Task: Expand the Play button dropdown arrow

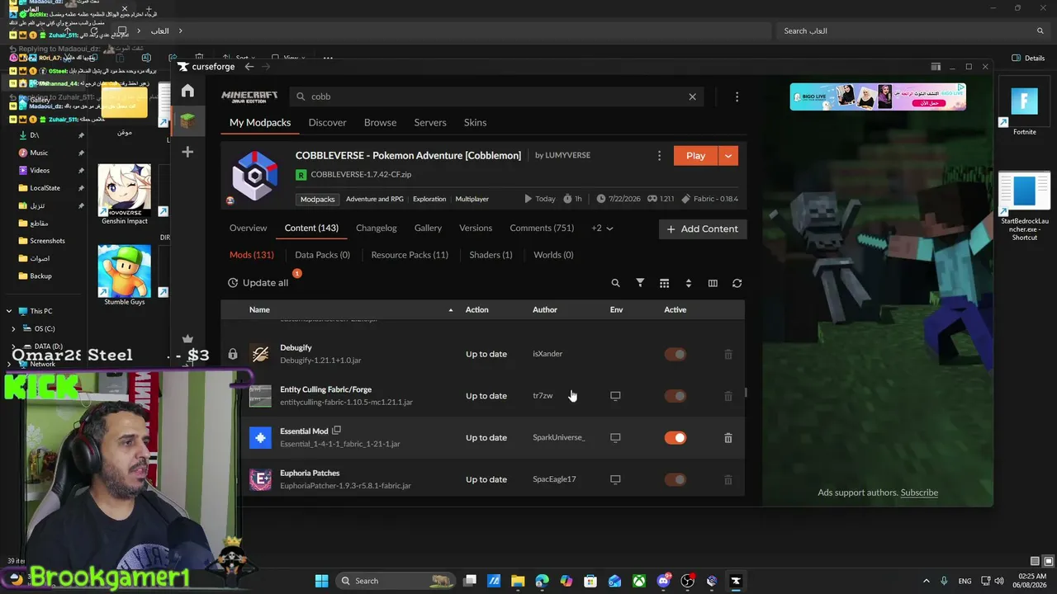Action: click(x=728, y=156)
